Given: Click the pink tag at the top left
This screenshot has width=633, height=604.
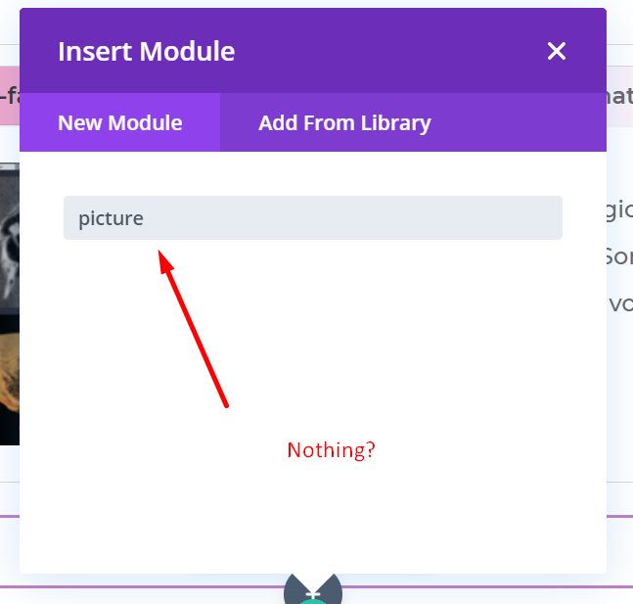Looking at the screenshot, I should tap(9, 96).
